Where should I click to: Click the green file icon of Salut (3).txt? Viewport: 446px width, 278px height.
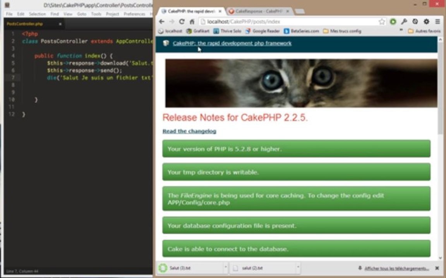coord(163,268)
